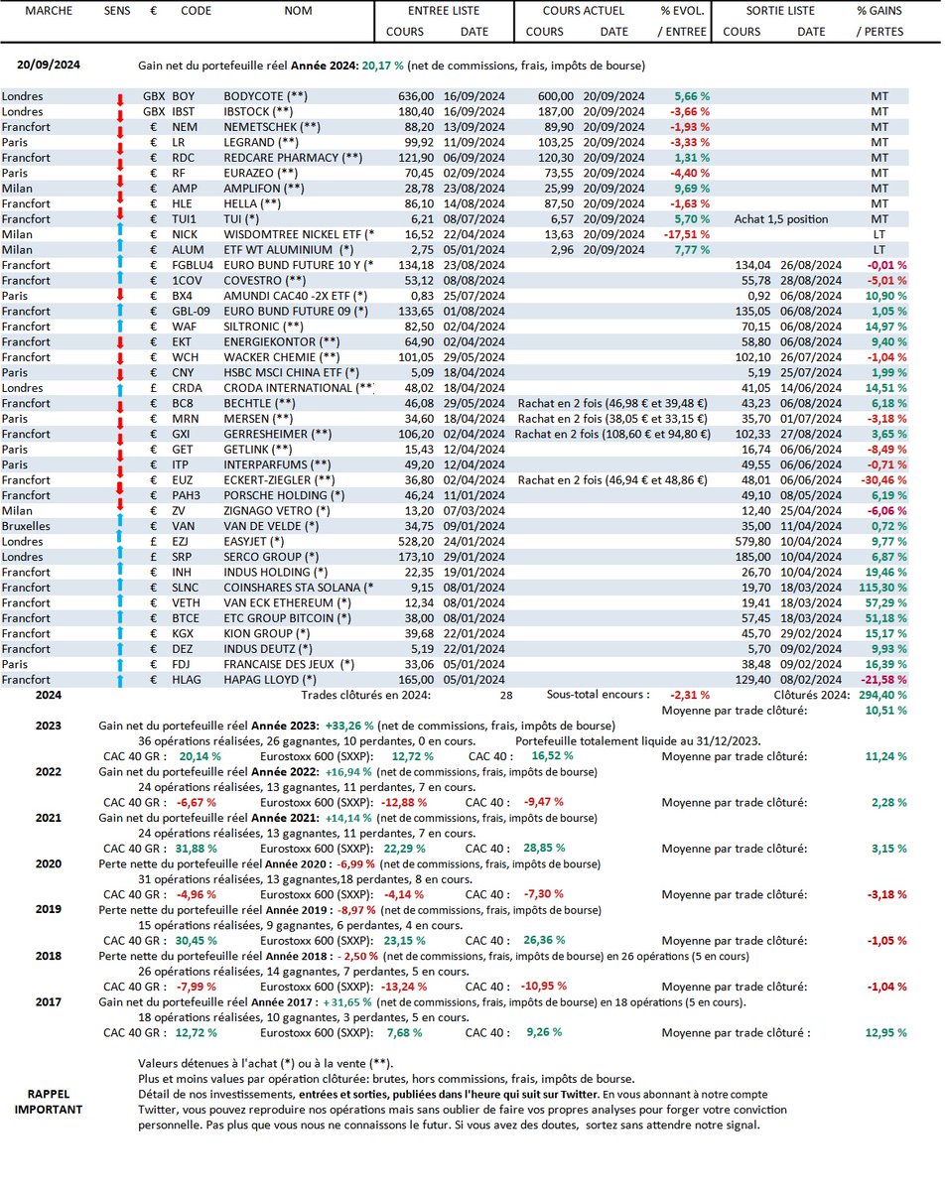Select the -17,51 % evolution of WISDOMTREE NICKEL
The width and height of the screenshot is (946, 1191).
click(x=684, y=235)
